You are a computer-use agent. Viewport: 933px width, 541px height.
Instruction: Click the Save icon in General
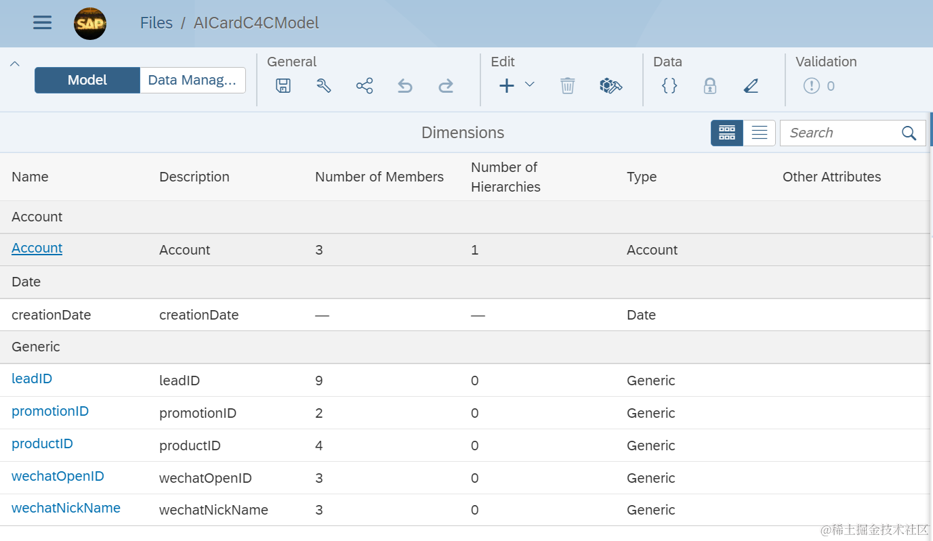(283, 86)
